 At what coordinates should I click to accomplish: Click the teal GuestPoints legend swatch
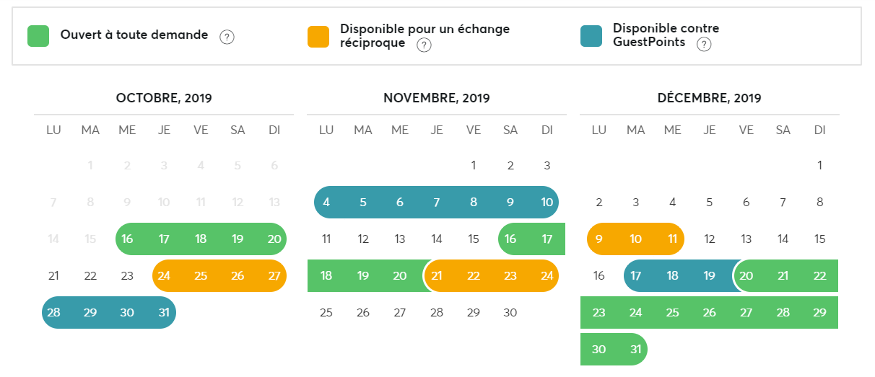(591, 36)
